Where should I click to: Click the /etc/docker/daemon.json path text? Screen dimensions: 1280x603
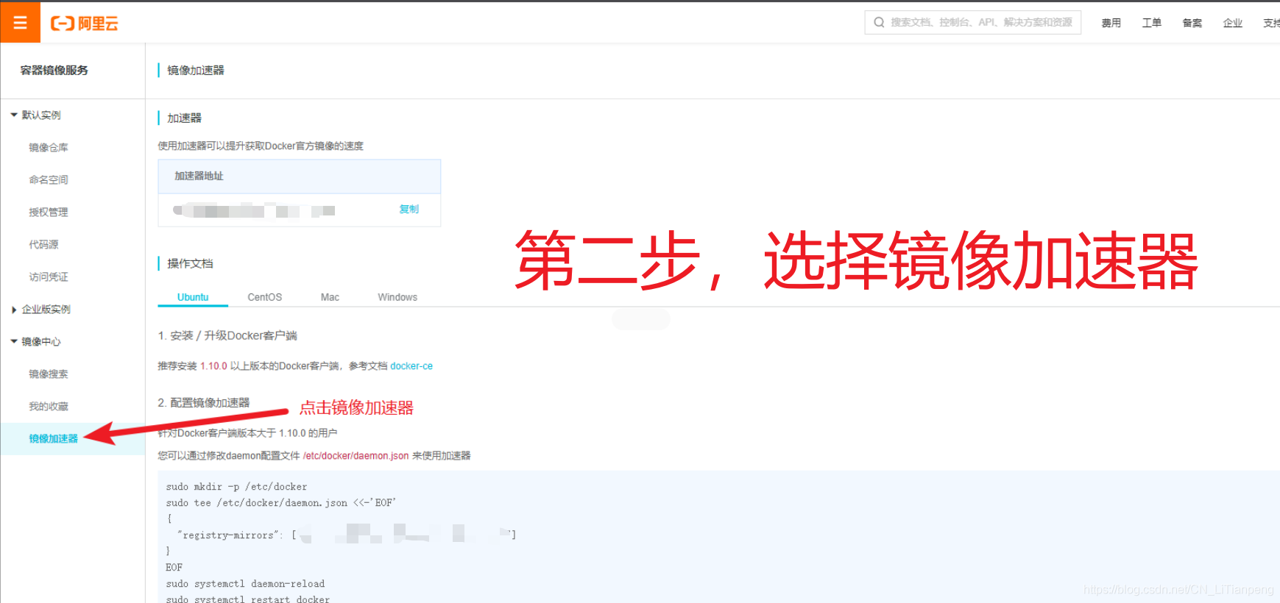click(356, 455)
